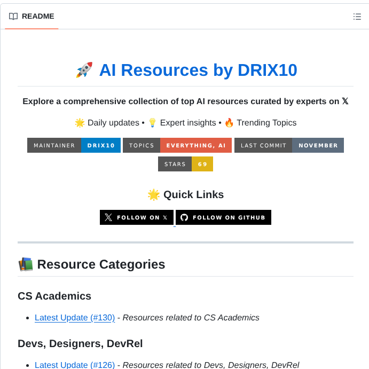Image resolution: width=369 pixels, height=369 pixels.
Task: Click the GitHub octocat logo icon
Action: tap(184, 217)
